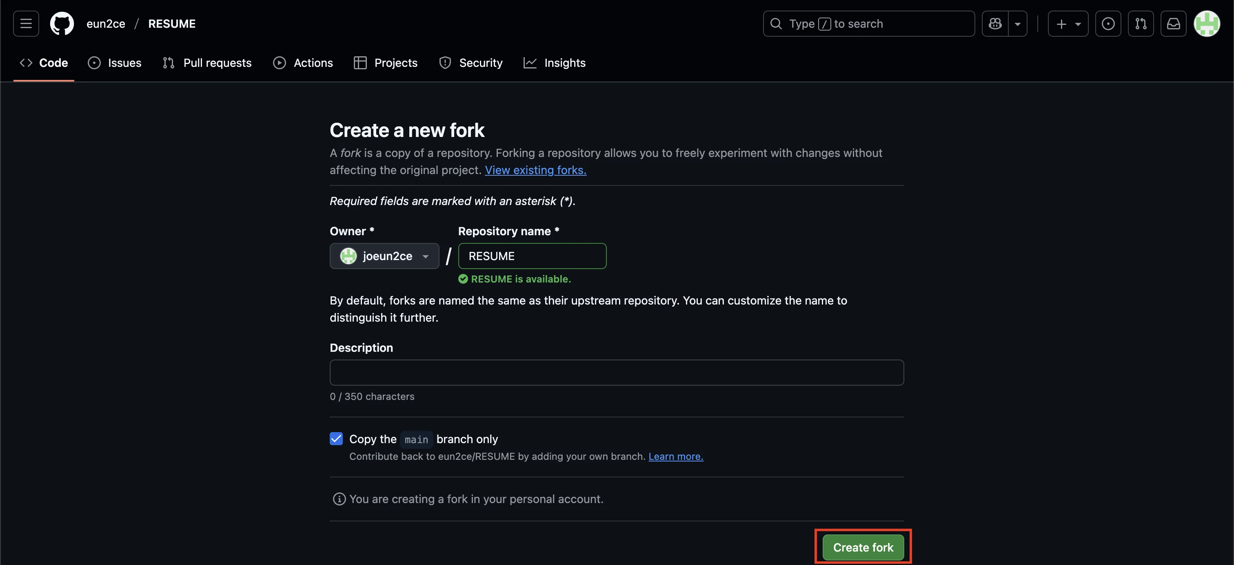Open the plus Create new dropdown
The width and height of the screenshot is (1234, 565).
(1068, 24)
